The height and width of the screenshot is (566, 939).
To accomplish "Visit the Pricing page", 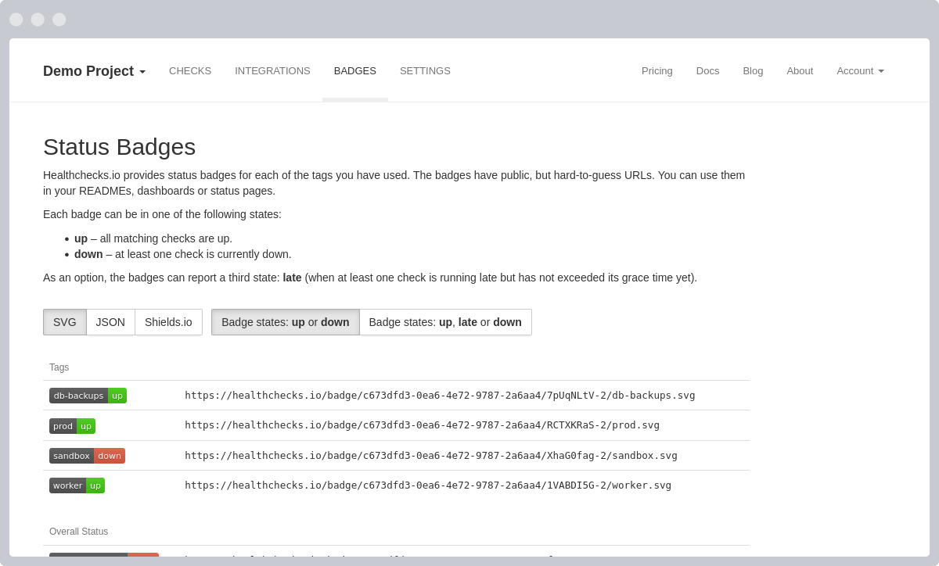I will tap(657, 71).
